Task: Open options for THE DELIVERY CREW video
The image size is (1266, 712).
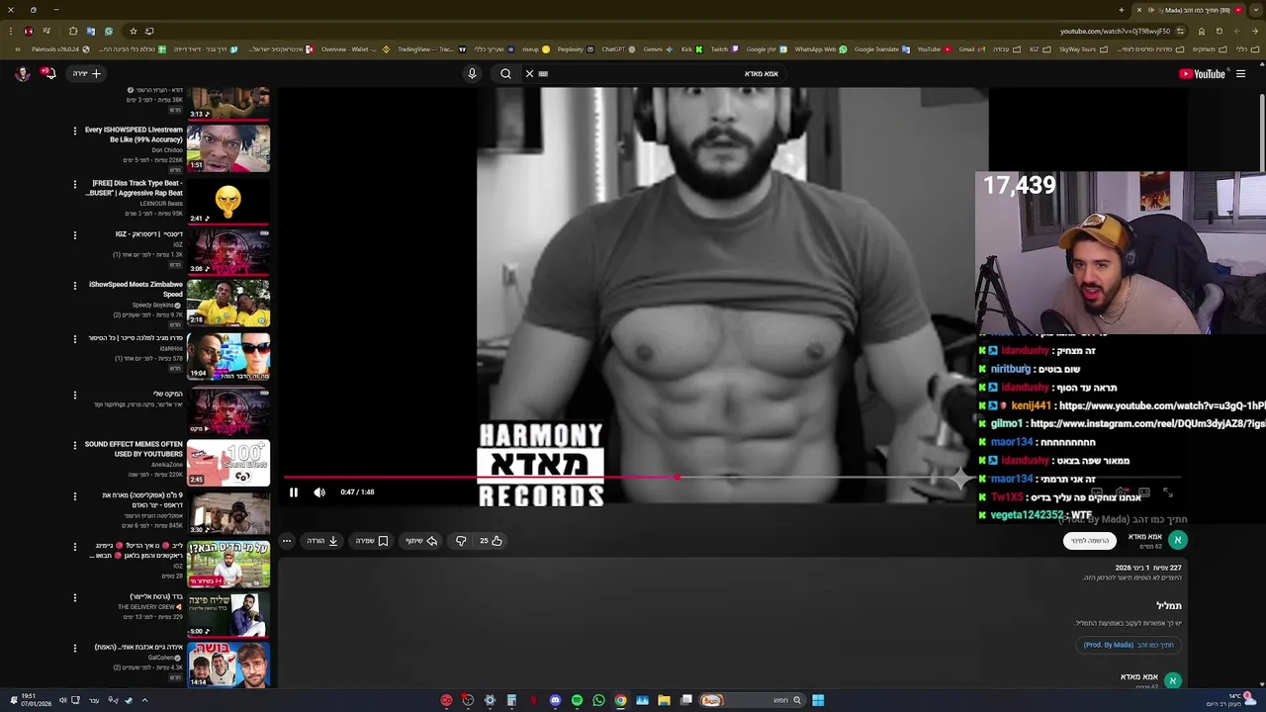Action: tap(74, 597)
